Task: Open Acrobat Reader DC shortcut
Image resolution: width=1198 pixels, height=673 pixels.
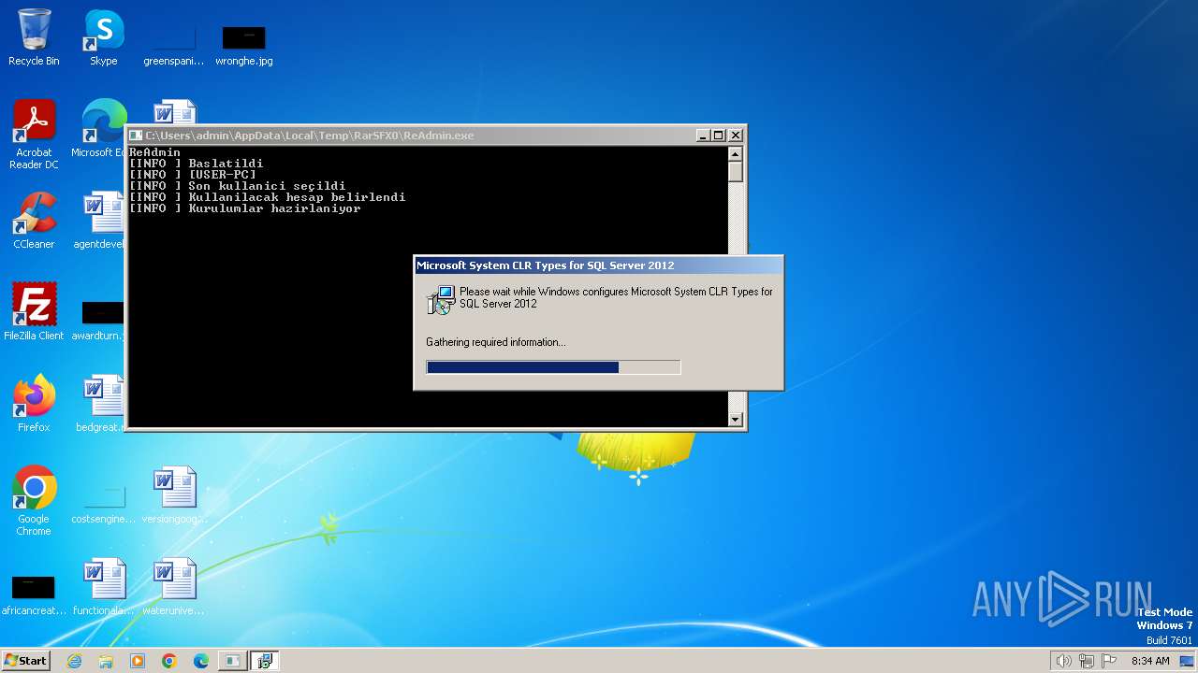Action: click(34, 135)
